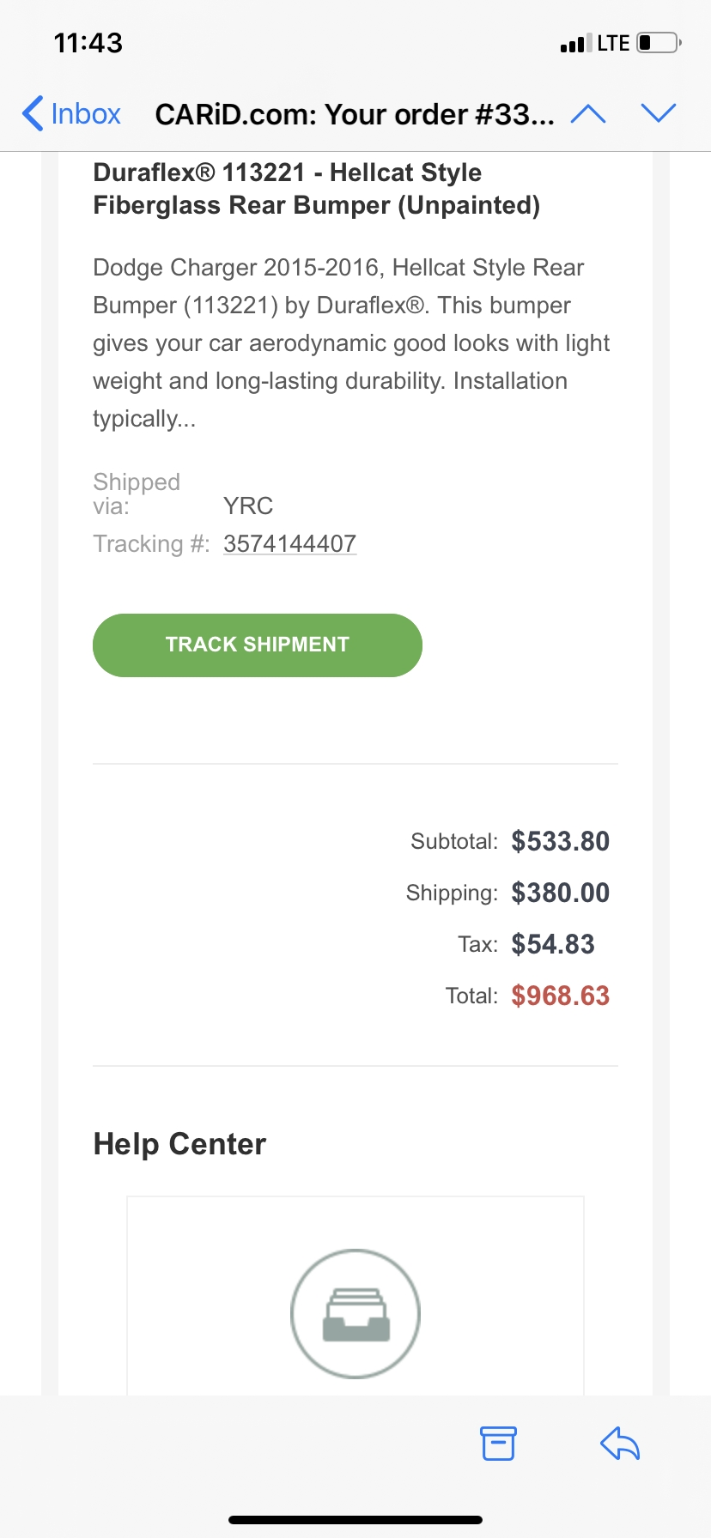Tap the $380.00 shipping amount

560,893
